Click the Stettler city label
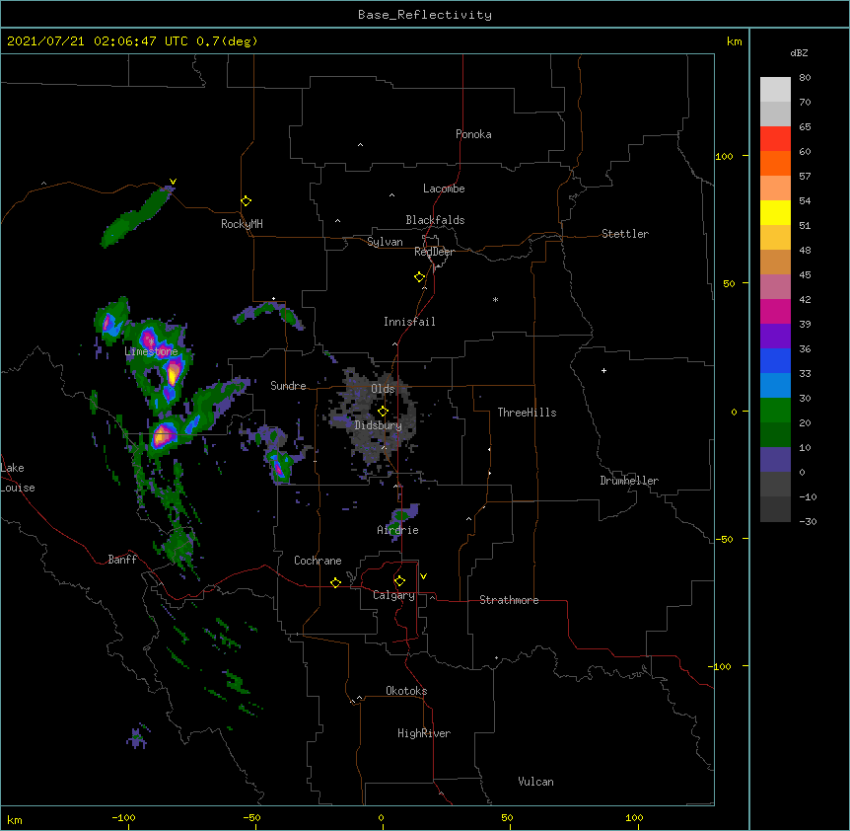850x831 pixels. (x=625, y=234)
